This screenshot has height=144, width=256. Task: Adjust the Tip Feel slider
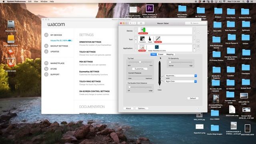click(x=140, y=62)
